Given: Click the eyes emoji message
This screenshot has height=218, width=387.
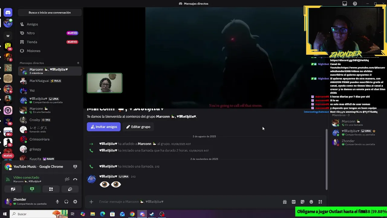Looking at the screenshot, I should coord(110,184).
